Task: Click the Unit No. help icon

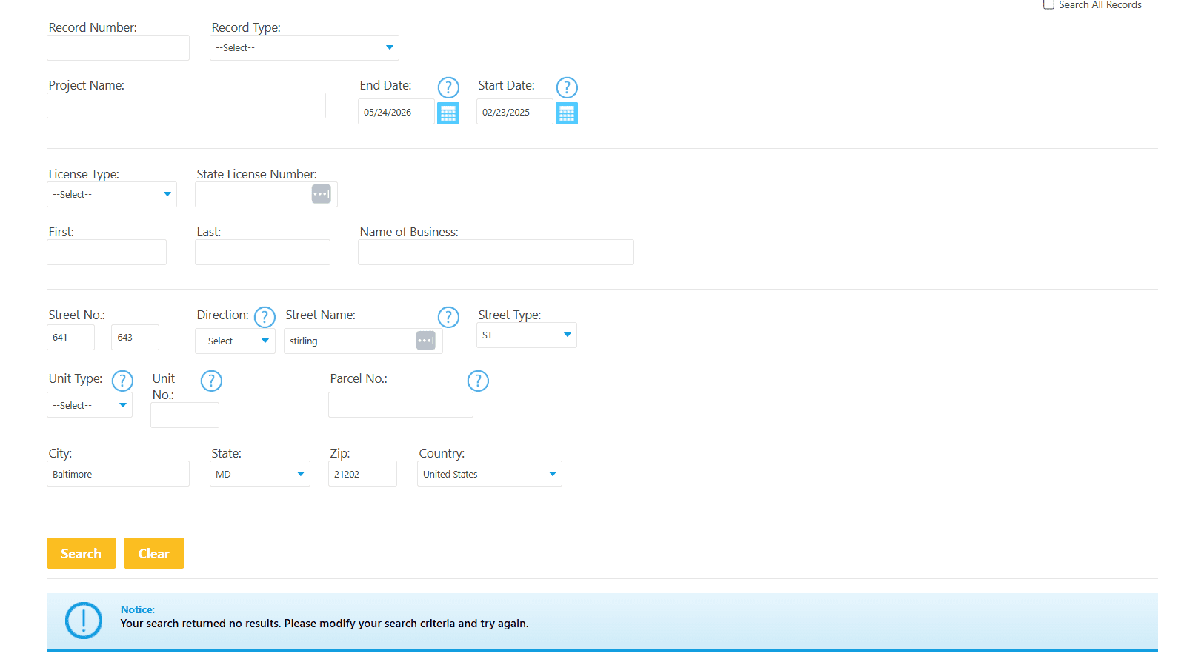Action: [211, 381]
